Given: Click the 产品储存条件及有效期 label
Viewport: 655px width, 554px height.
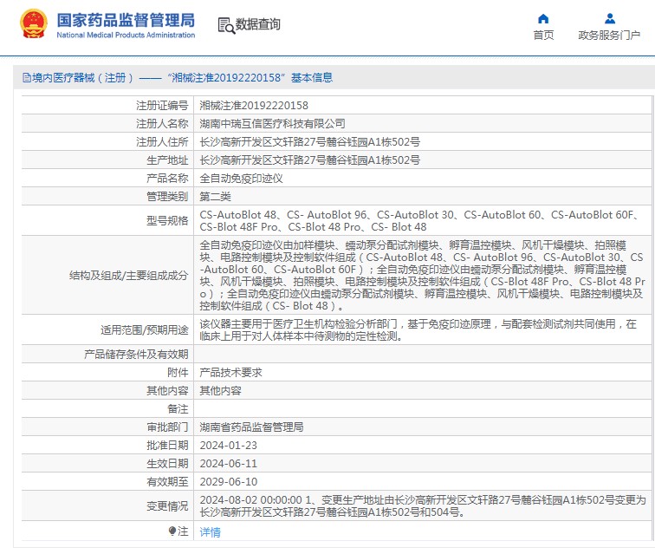Looking at the screenshot, I should coord(136,354).
